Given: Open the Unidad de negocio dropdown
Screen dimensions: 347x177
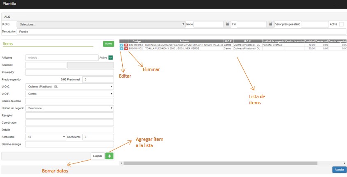Looking at the screenshot, I should coord(69,108).
